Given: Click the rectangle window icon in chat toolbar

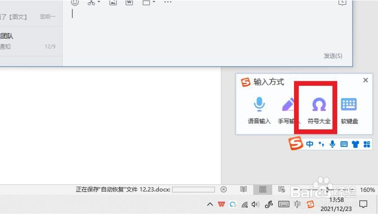Looking at the screenshot, I should click(146, 2).
